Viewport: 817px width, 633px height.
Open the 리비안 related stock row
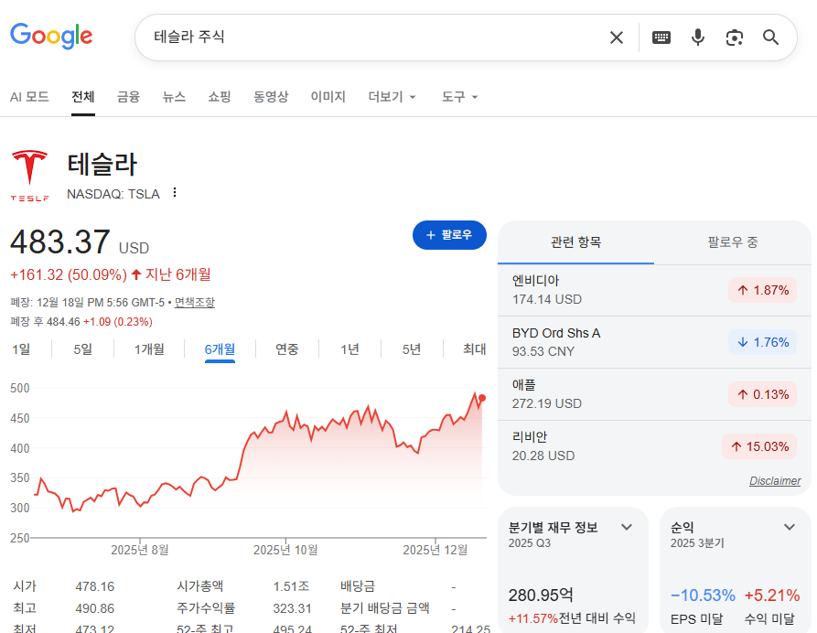654,446
